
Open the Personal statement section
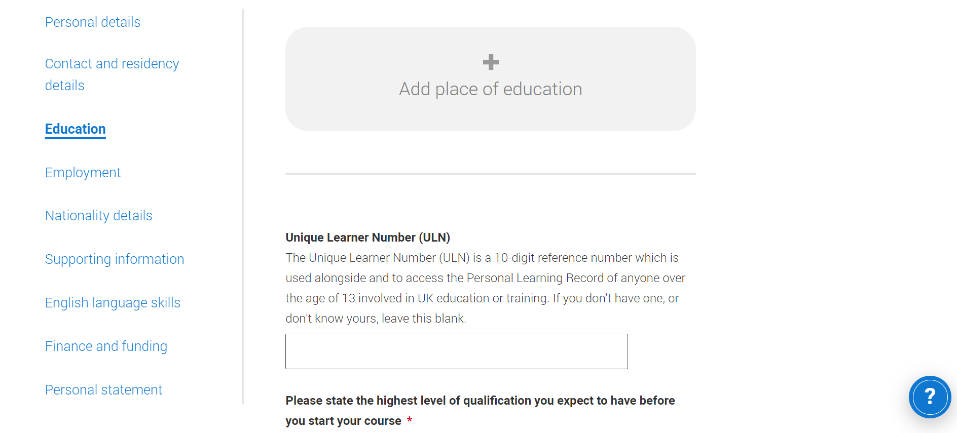coord(103,390)
